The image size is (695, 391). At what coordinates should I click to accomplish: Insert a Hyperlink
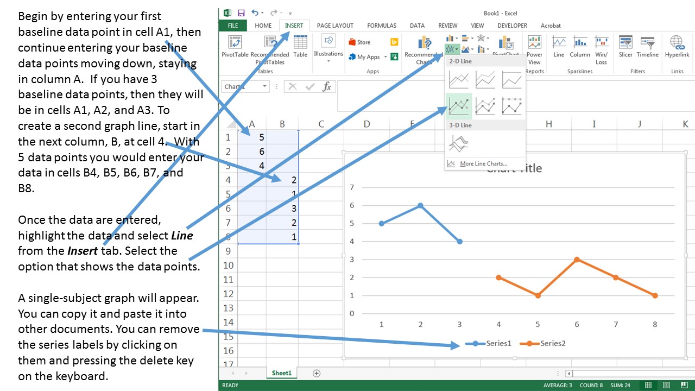(x=677, y=47)
